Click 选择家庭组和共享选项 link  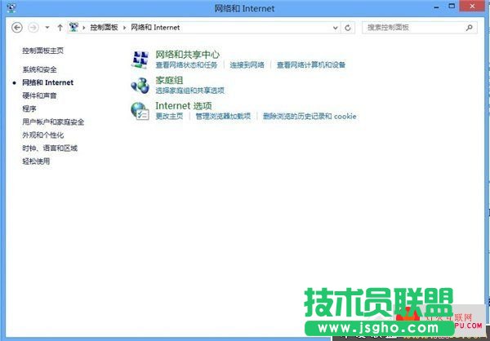[x=189, y=91]
